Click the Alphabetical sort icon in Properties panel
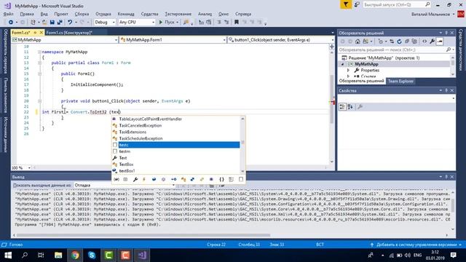466x262 pixels. click(350, 107)
